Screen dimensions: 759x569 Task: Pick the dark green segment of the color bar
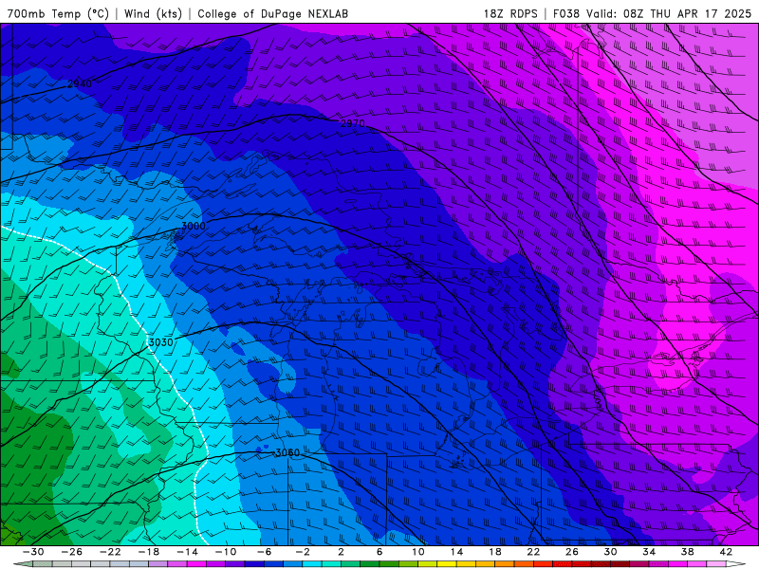[x=370, y=564]
